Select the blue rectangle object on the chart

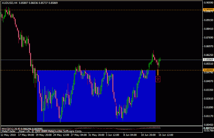point(96,96)
